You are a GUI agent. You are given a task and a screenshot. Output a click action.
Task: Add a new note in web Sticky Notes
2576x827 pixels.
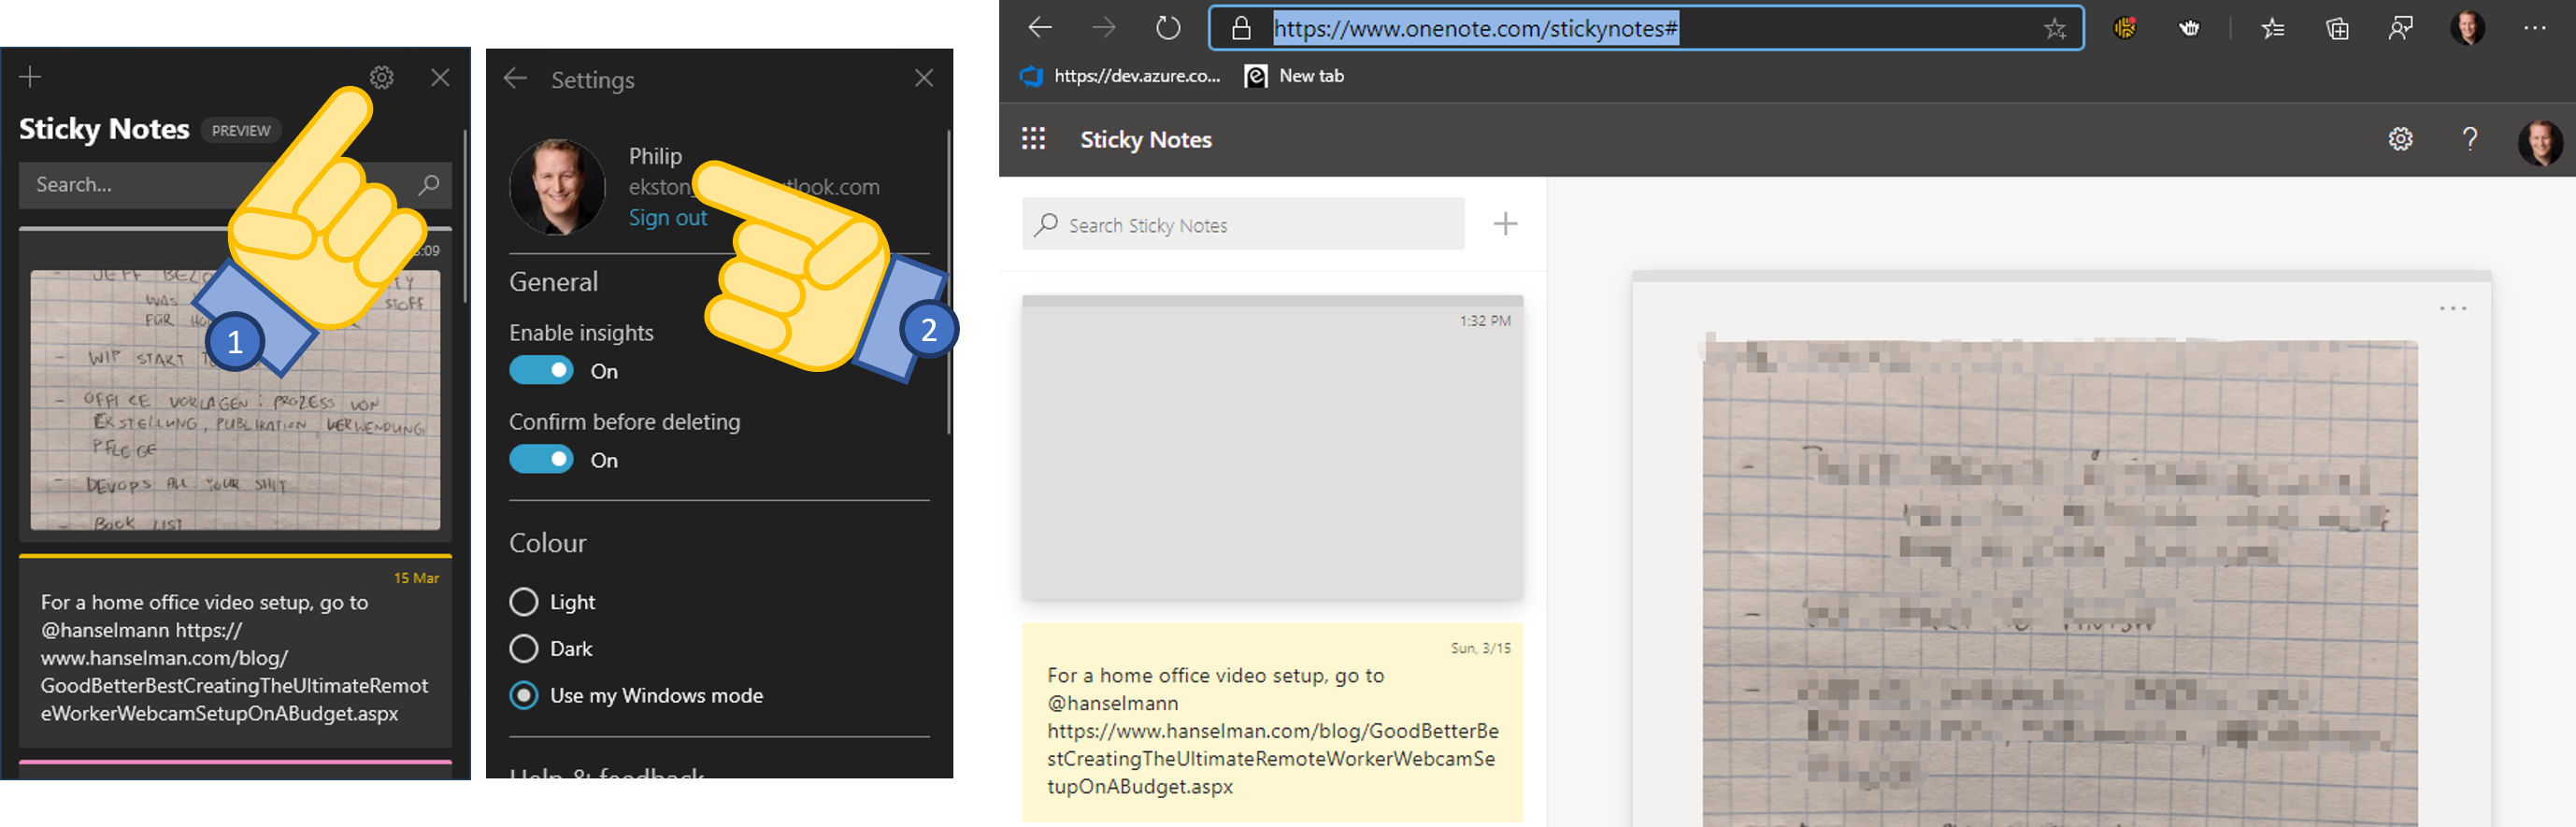click(x=1505, y=224)
